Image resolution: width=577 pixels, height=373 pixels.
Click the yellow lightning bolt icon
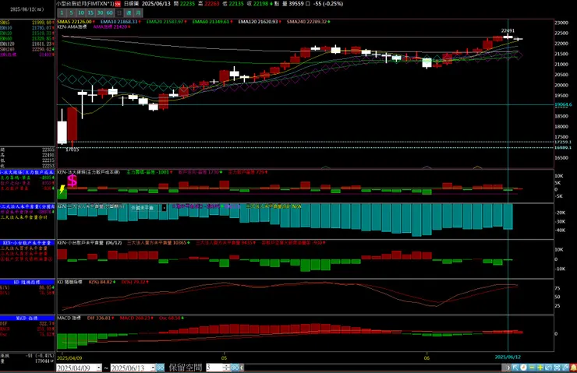point(62,189)
